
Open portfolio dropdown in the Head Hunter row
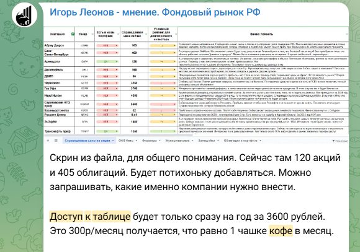[x=107, y=95]
